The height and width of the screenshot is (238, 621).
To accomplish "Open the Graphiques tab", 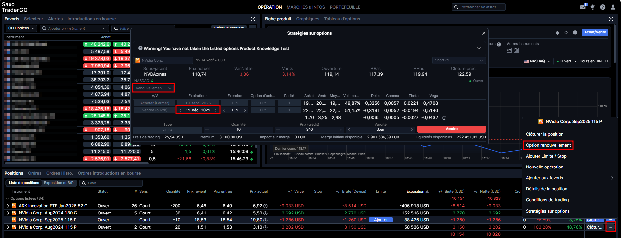I will (308, 19).
